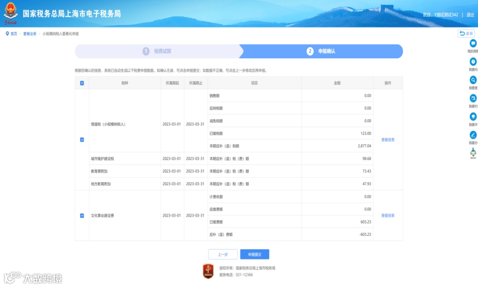Click the 47.93 amount
Image resolution: width=478 pixels, height=287 pixels.
coord(367,184)
